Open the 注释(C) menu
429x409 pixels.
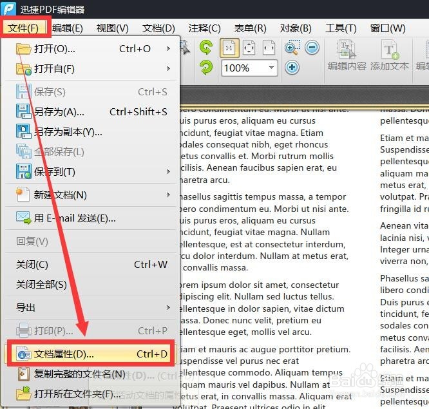point(204,28)
